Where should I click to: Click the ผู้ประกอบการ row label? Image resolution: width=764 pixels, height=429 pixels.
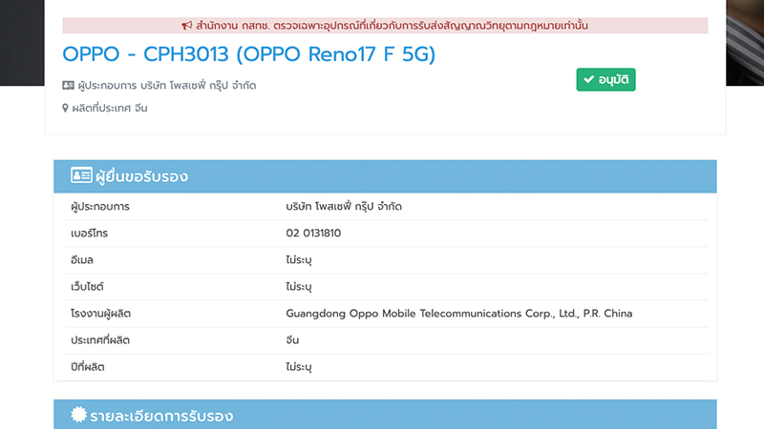pos(100,206)
